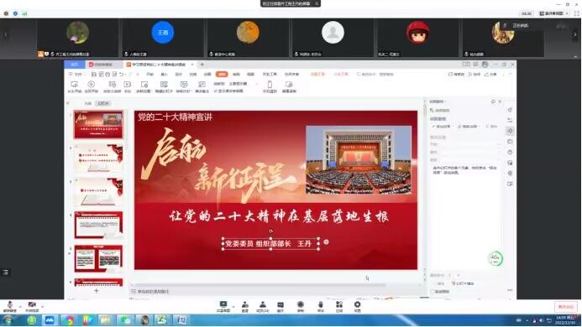Toggle the microphone mute button
The image size is (582, 327).
tap(9, 304)
